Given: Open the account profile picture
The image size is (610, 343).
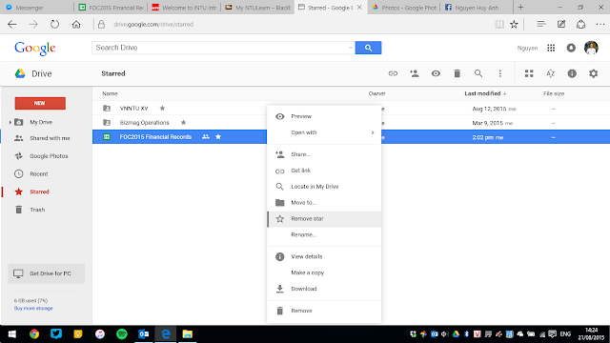Looking at the screenshot, I should tap(591, 48).
